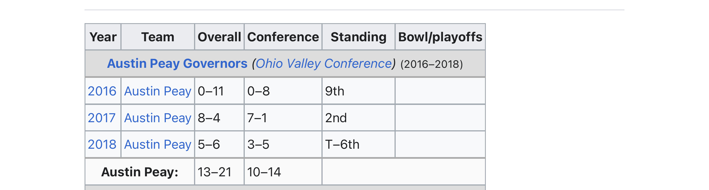
Task: Click the bold Austin Peay: totals label
Action: click(x=140, y=172)
